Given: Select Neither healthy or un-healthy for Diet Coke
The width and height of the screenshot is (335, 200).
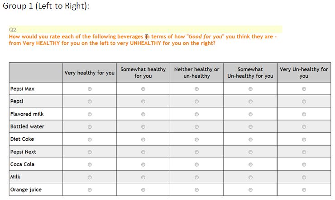Looking at the screenshot, I should coord(196,140).
